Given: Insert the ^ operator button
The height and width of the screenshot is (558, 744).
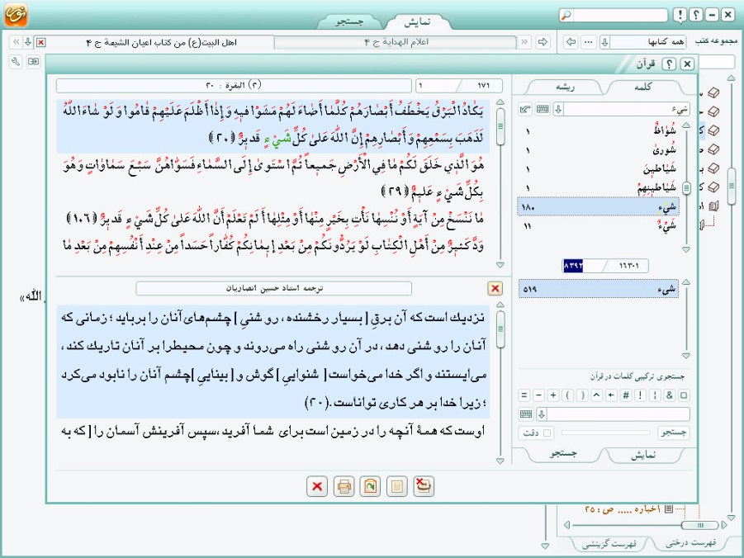Looking at the screenshot, I should pos(597,395).
